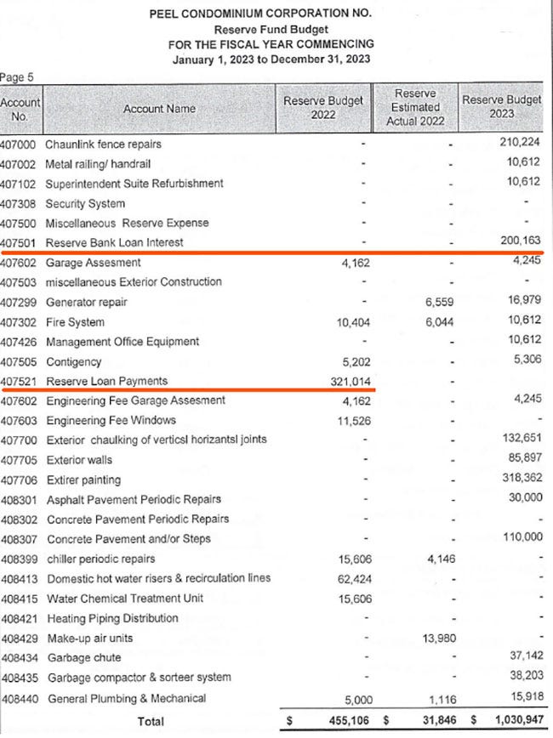Click account number 407308
This screenshot has width=553, height=738.
pos(18,204)
